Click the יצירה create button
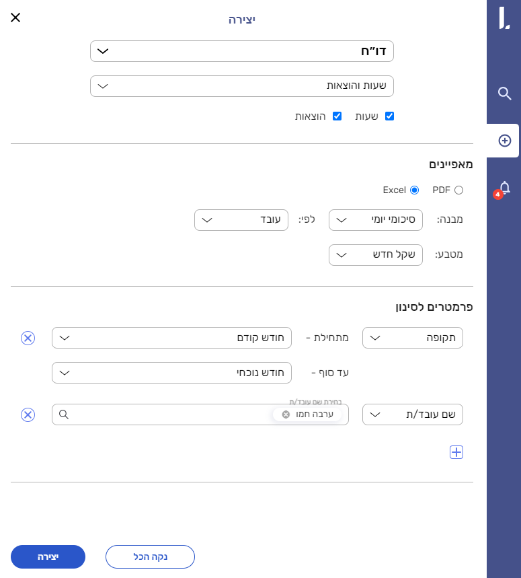Viewport: 521px width, 578px height. 48,557
